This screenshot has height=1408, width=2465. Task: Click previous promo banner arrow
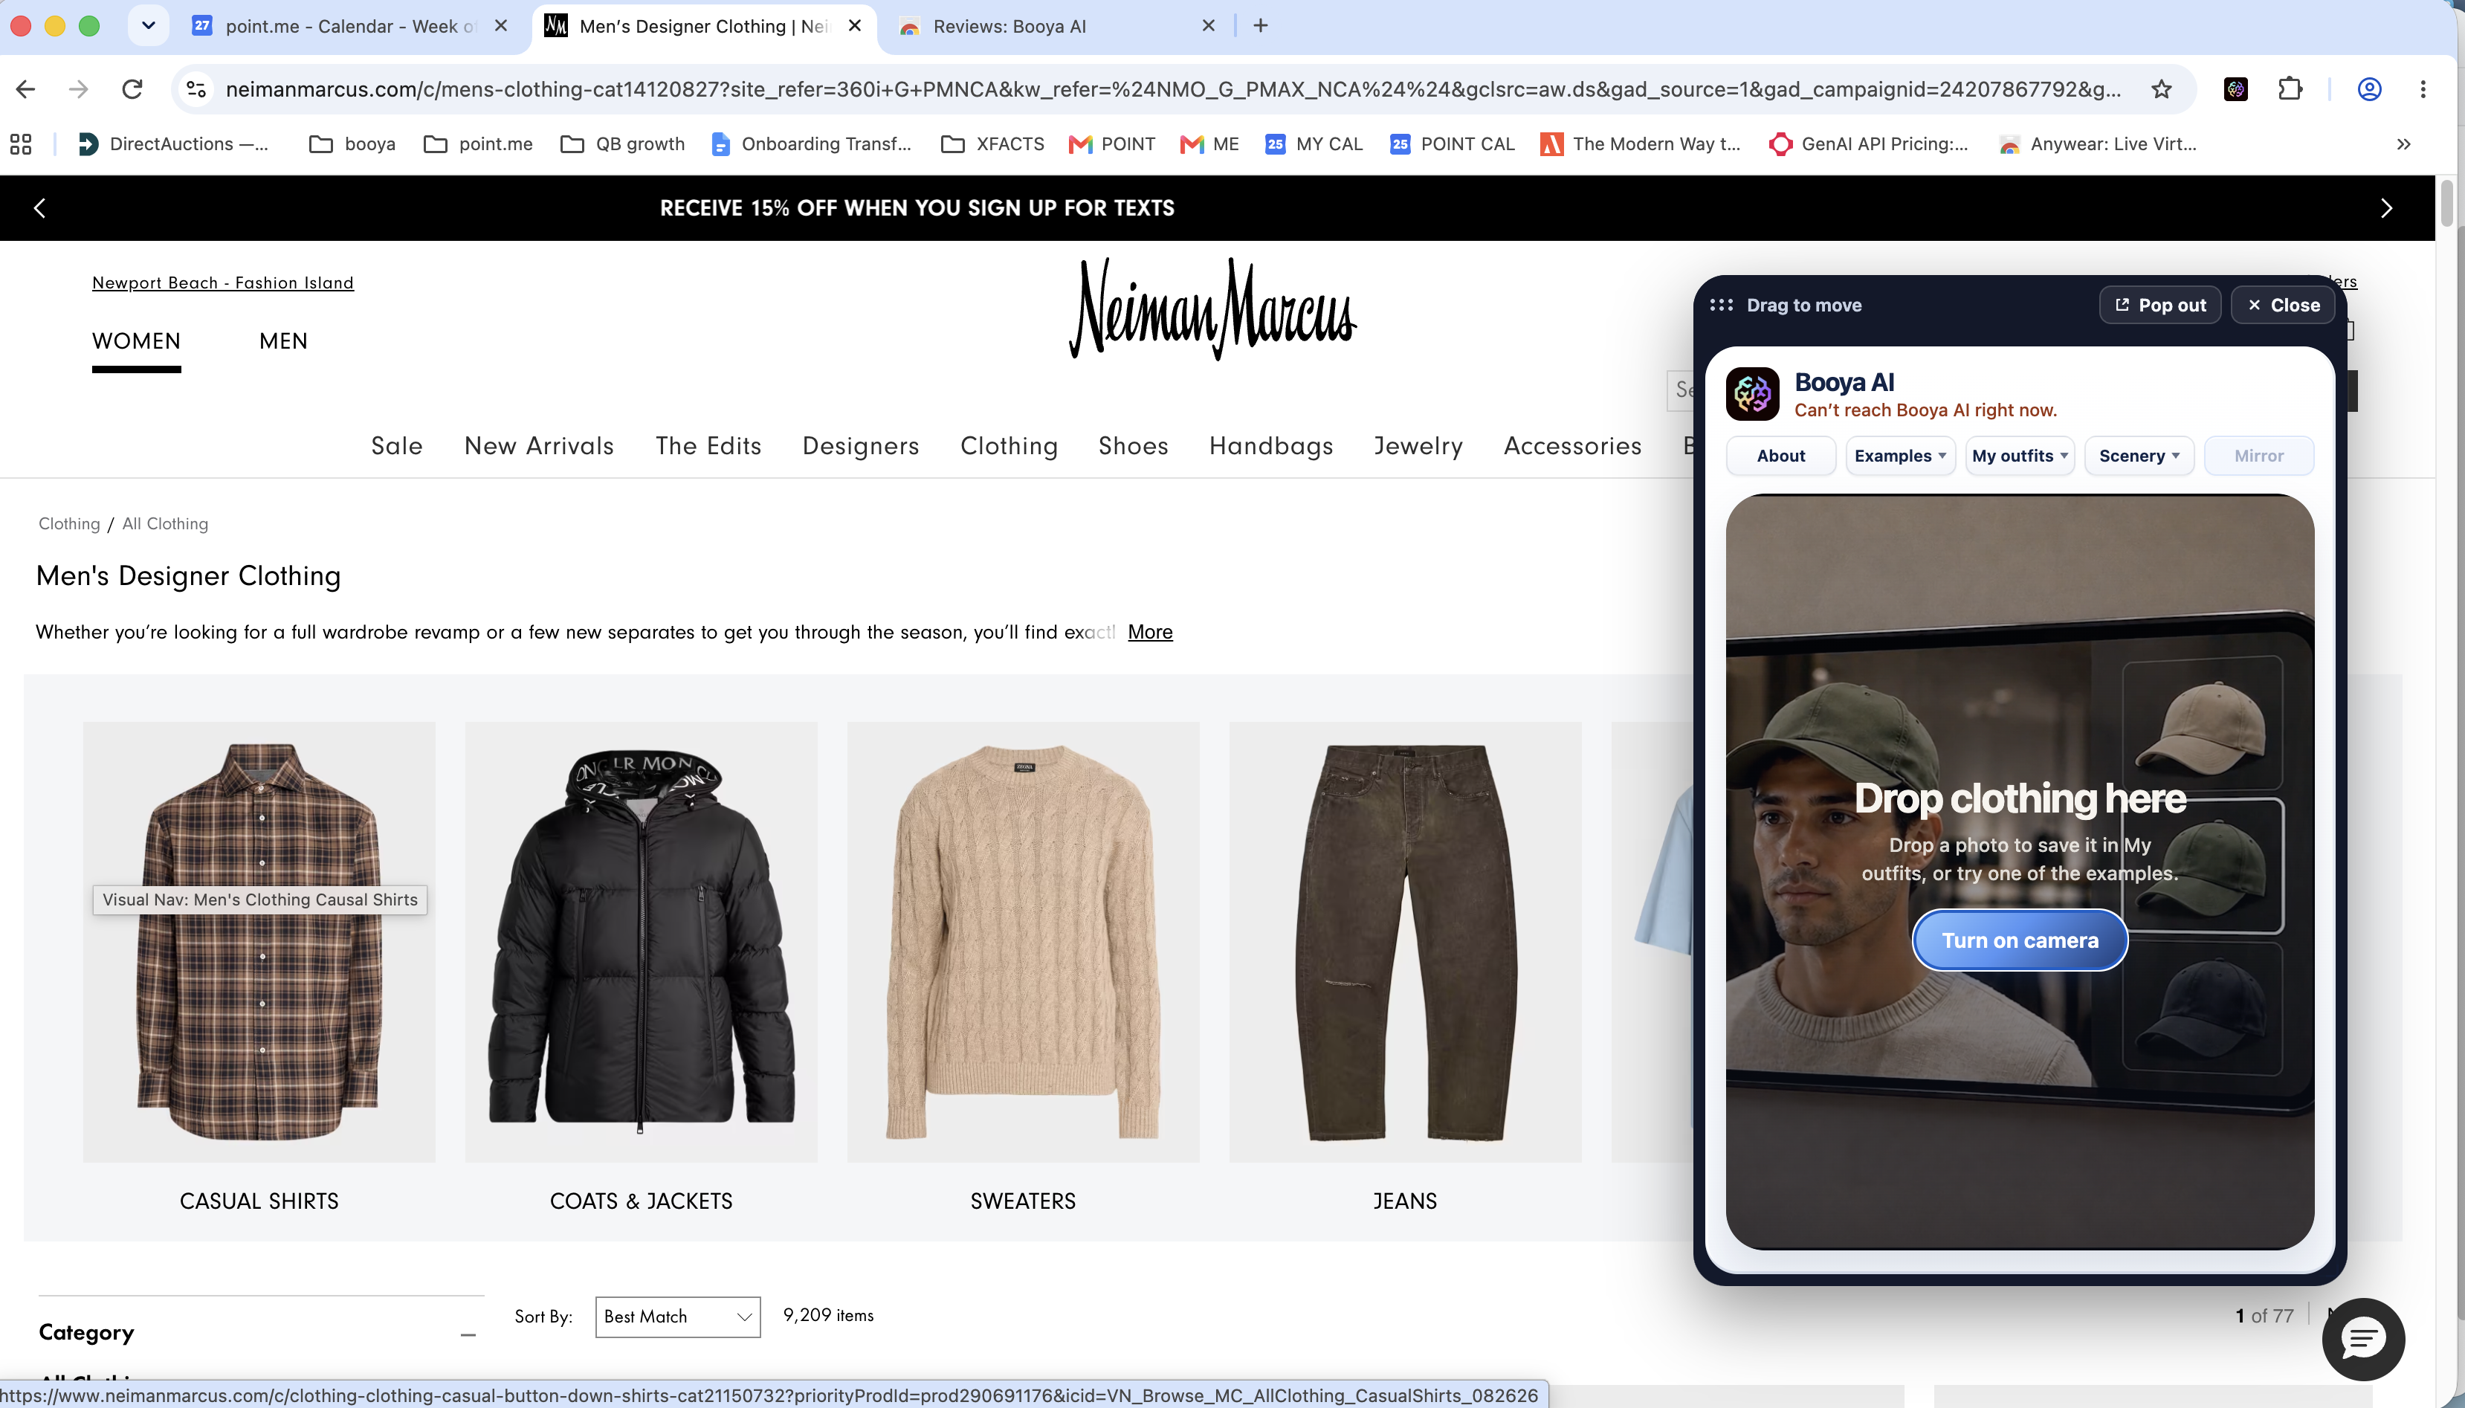pos(39,208)
